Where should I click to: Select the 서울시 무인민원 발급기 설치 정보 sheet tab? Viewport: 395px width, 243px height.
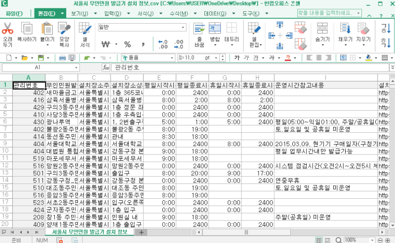[x=90, y=232]
